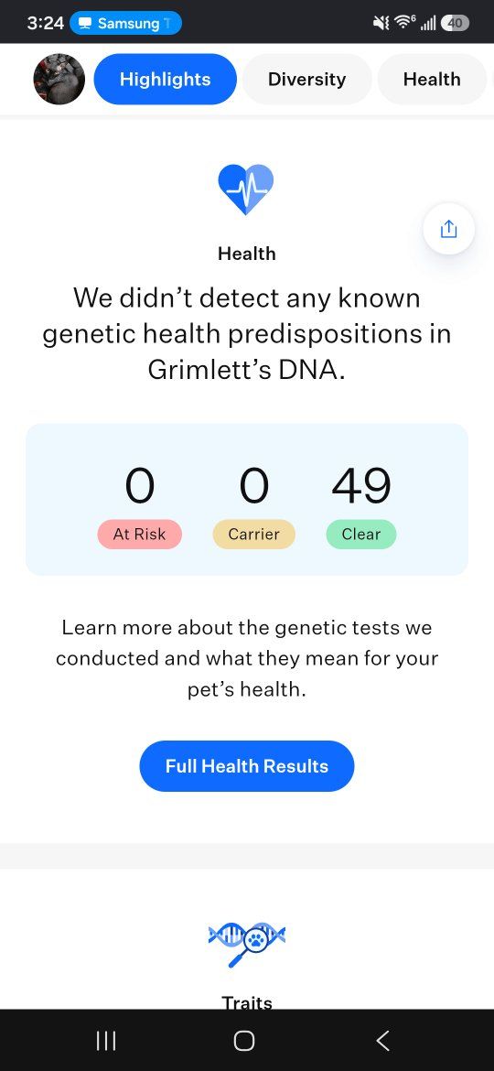The width and height of the screenshot is (494, 1071).
Task: Switch to the Diversity tab
Action: point(307,80)
